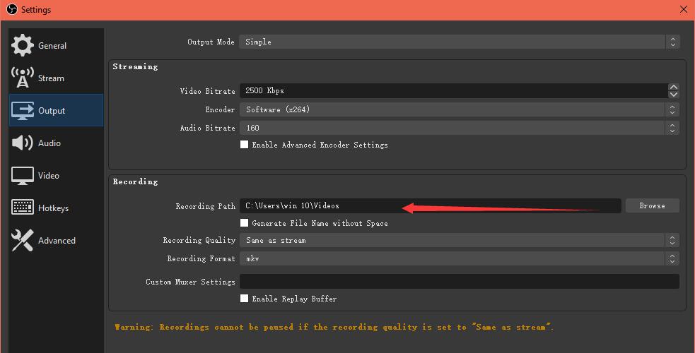Click the 'Recording' section heading
695x353 pixels.
tap(135, 181)
